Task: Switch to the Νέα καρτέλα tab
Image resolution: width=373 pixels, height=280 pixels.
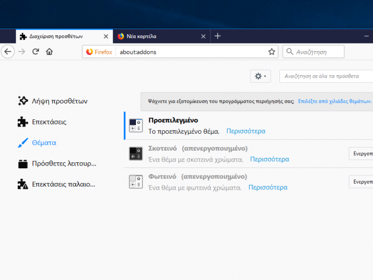Action: (x=157, y=36)
